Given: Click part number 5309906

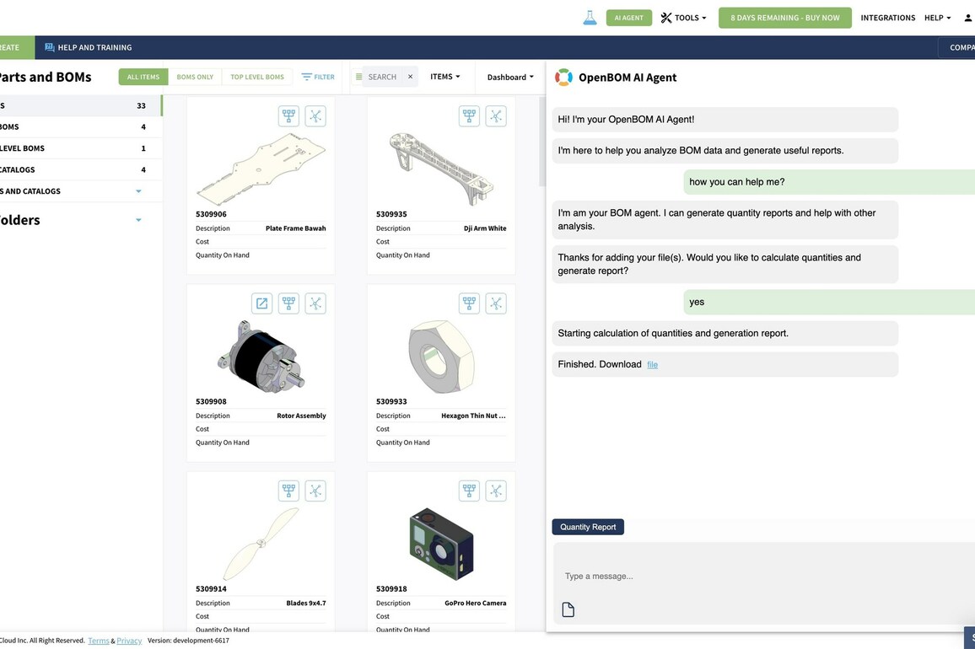Looking at the screenshot, I should (x=211, y=214).
